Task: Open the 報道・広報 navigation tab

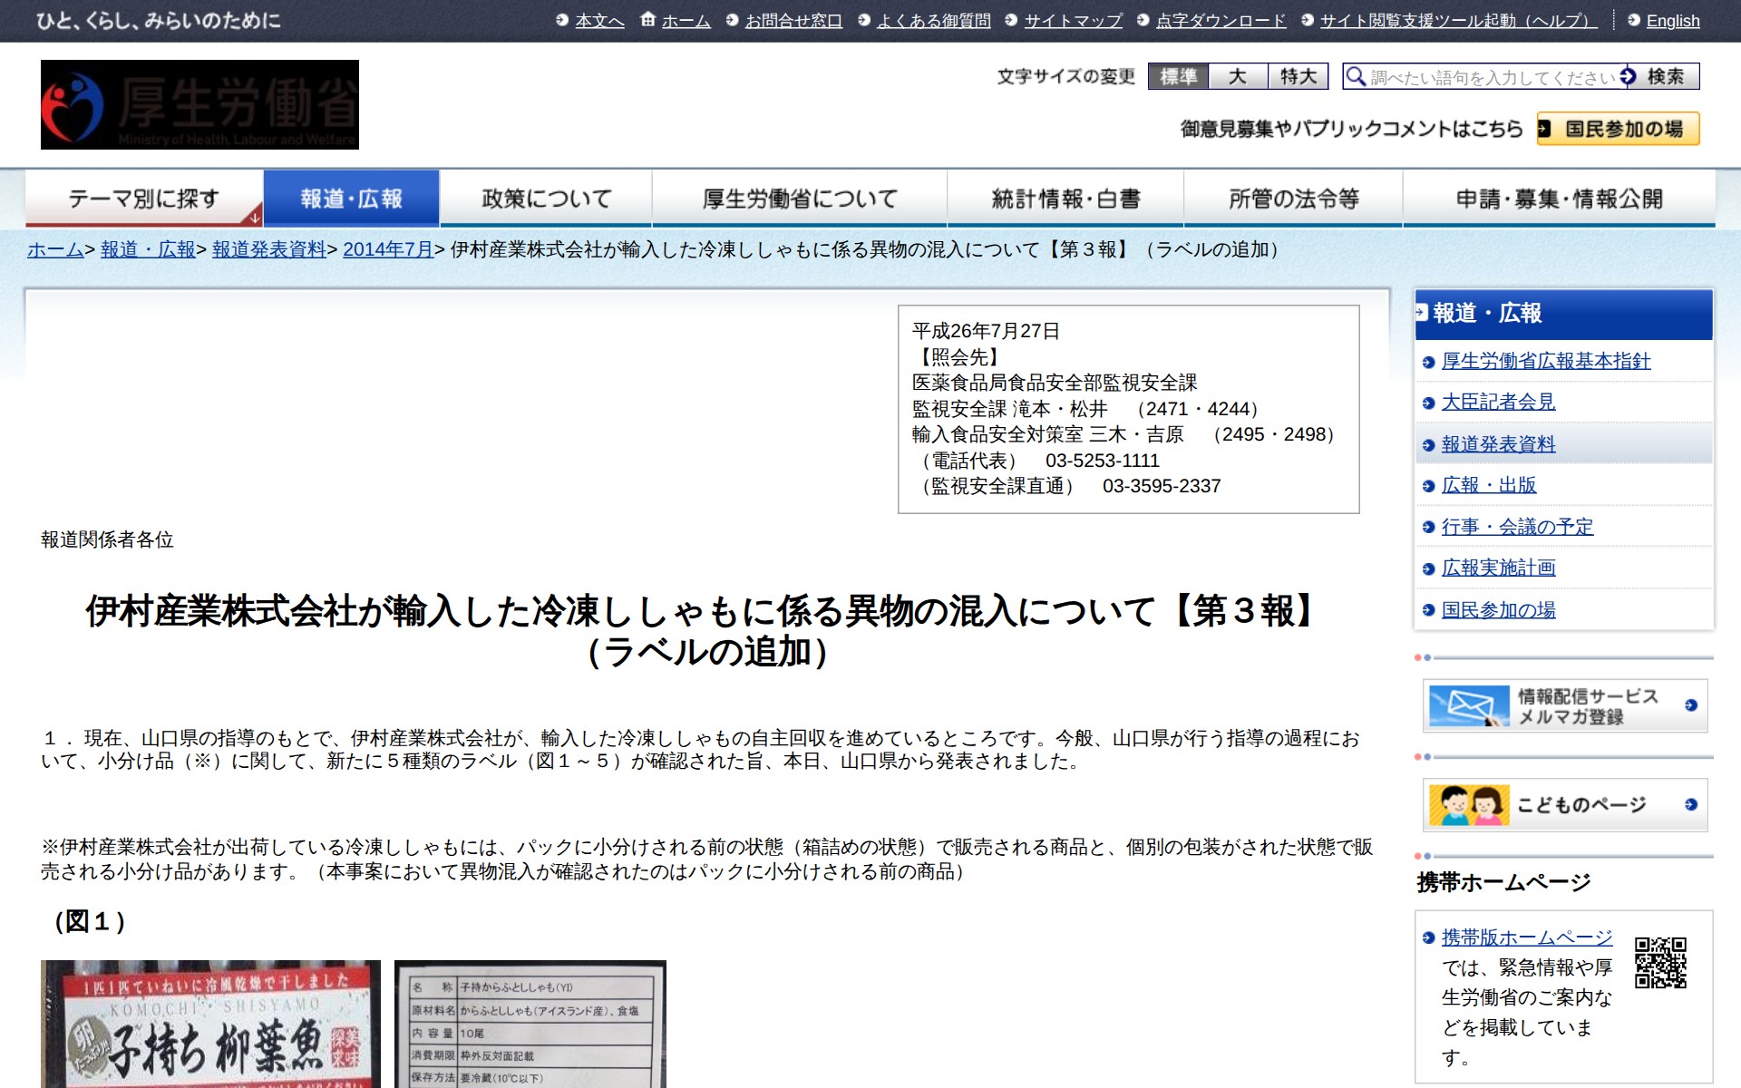Action: point(351,199)
